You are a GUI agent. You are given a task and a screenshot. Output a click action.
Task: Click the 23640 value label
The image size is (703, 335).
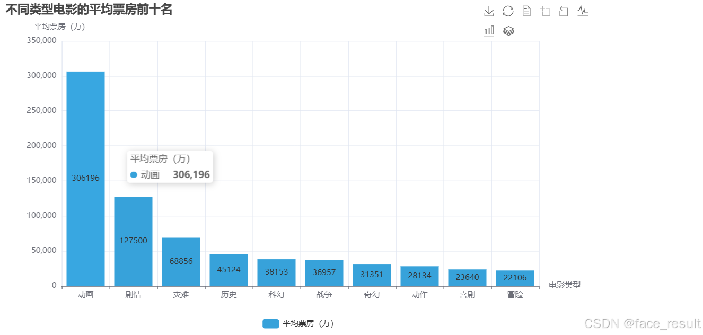pyautogui.click(x=467, y=277)
